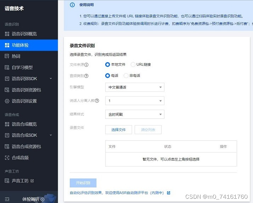This screenshot has height=203, width=253.
Task: Click the 录音文件识别 heading
Action: [x=82, y=46]
